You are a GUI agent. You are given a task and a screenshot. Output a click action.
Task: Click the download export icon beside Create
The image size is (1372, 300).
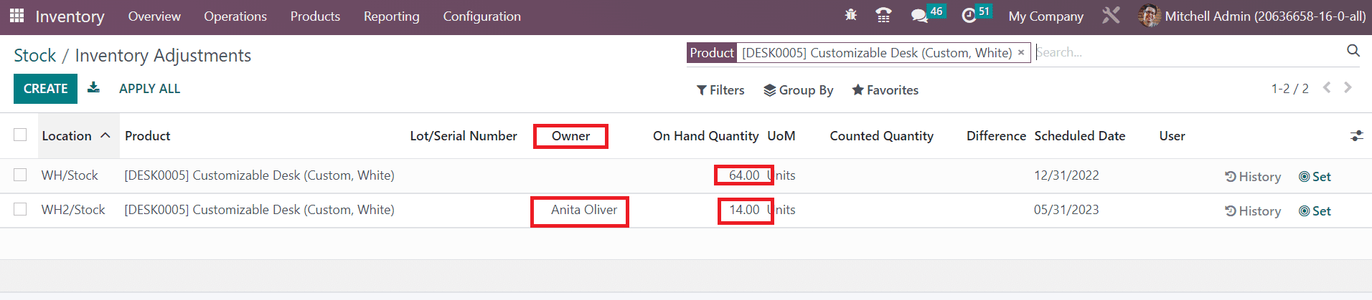[x=93, y=87]
